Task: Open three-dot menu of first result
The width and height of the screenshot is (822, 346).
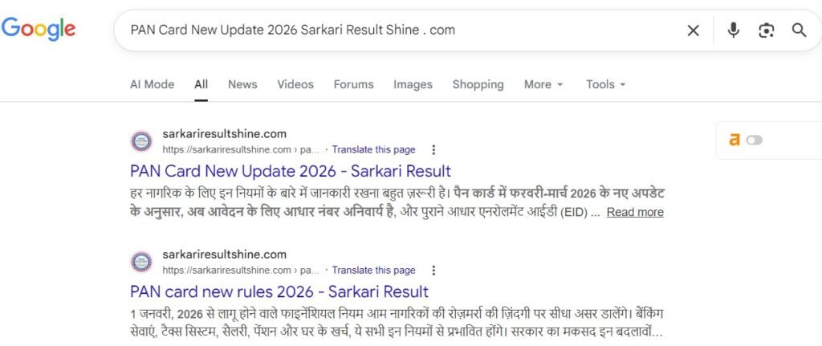Action: [433, 150]
